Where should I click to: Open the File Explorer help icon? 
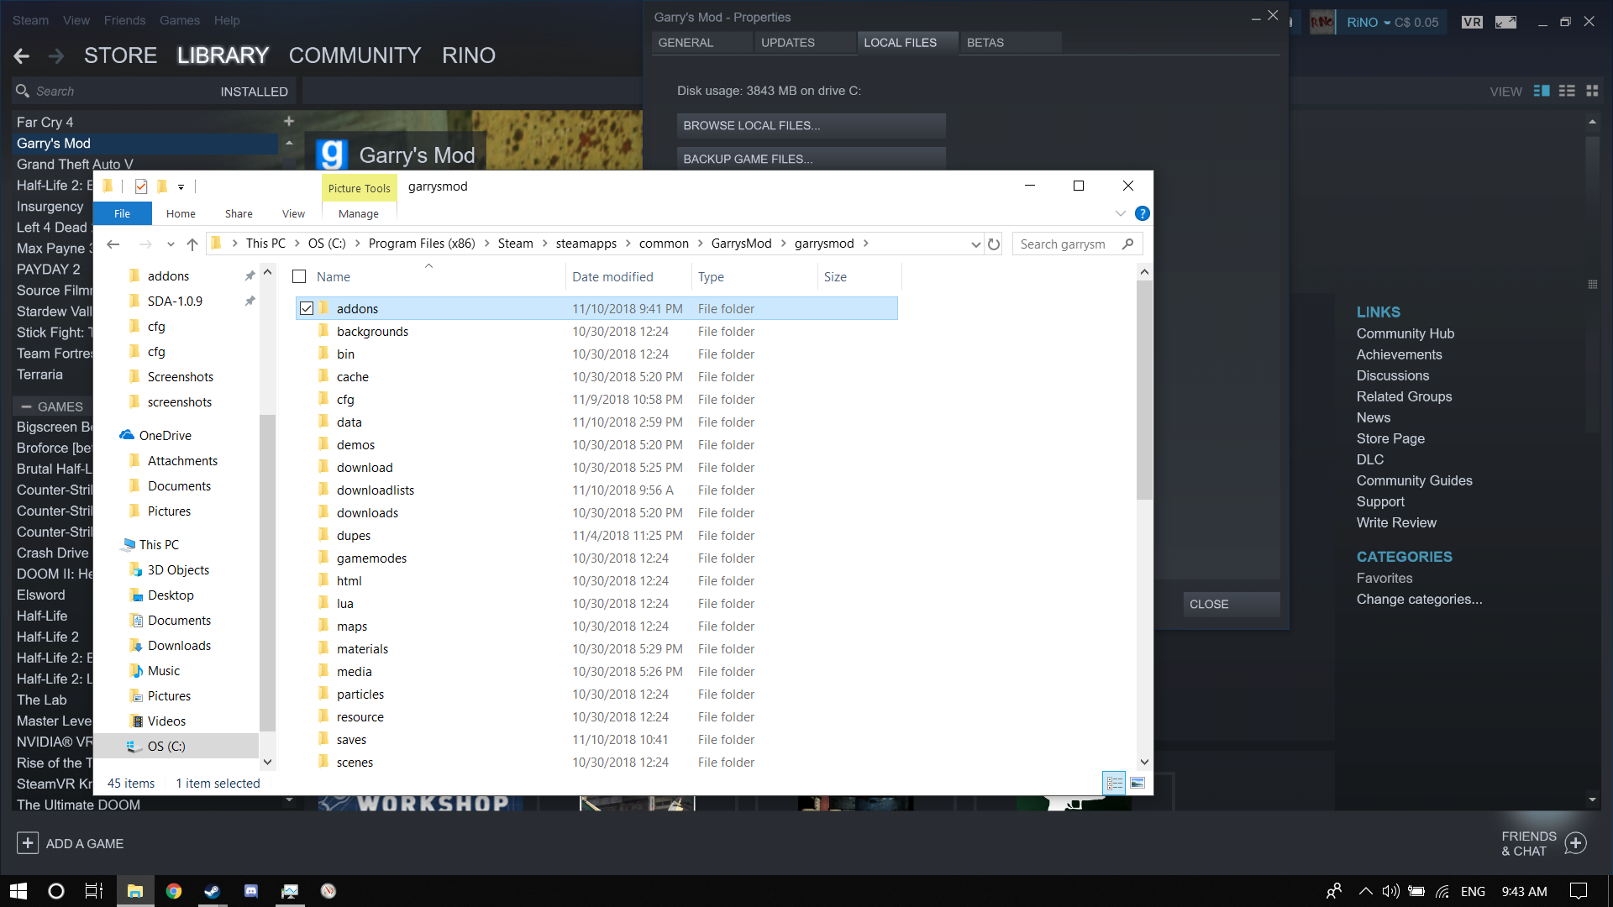tap(1142, 213)
